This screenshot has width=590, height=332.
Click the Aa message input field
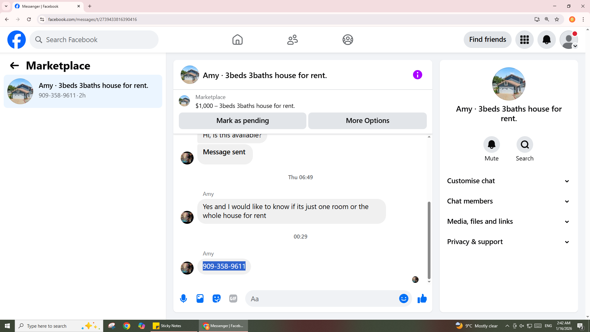(323, 299)
